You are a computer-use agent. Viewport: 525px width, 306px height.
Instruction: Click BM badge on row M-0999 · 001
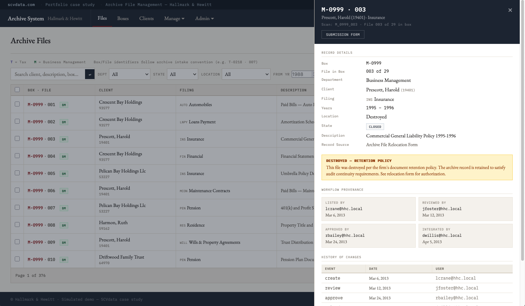(x=64, y=105)
